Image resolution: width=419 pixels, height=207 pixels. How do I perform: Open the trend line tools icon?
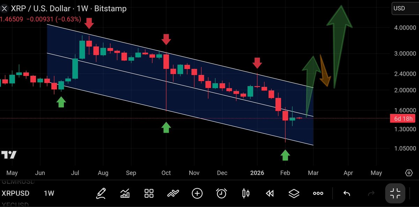click(x=173, y=193)
